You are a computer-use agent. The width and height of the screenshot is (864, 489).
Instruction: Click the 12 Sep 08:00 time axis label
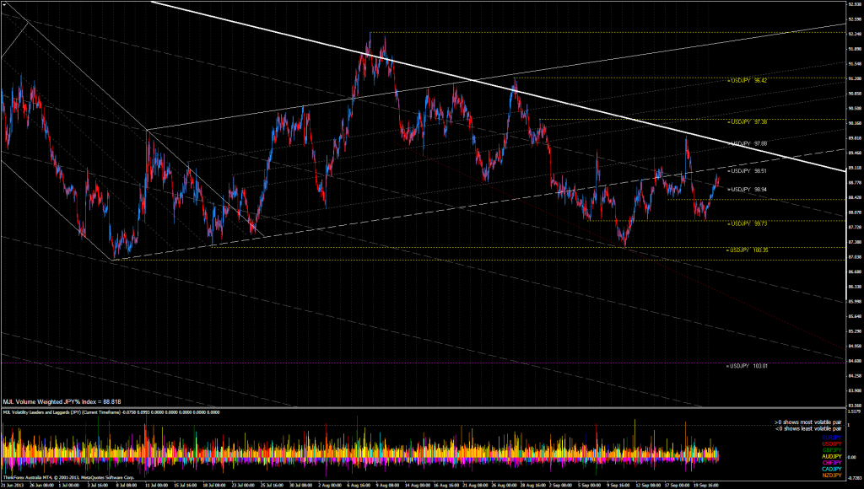click(x=648, y=486)
